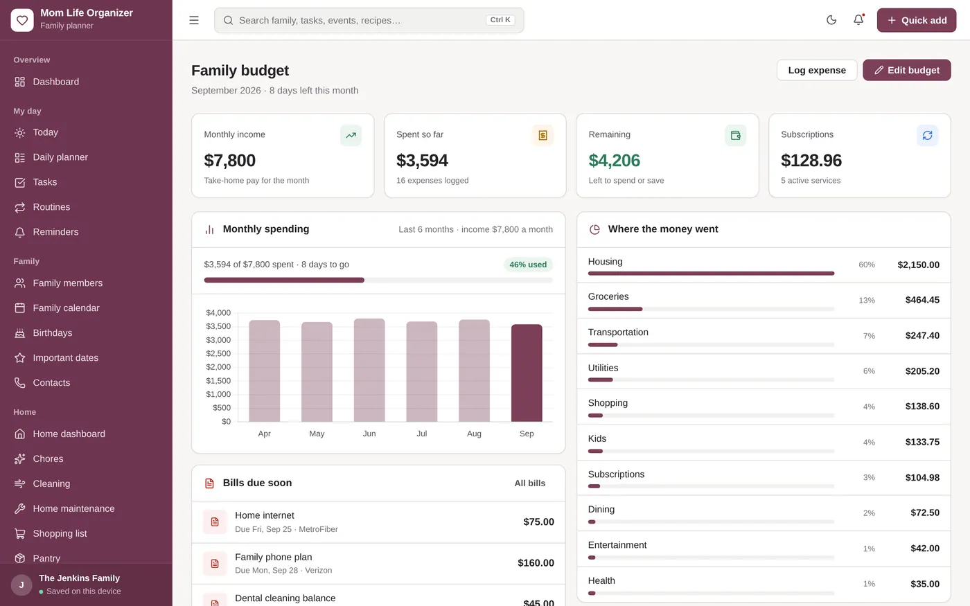Open Dashboard from the sidebar

[86, 82]
